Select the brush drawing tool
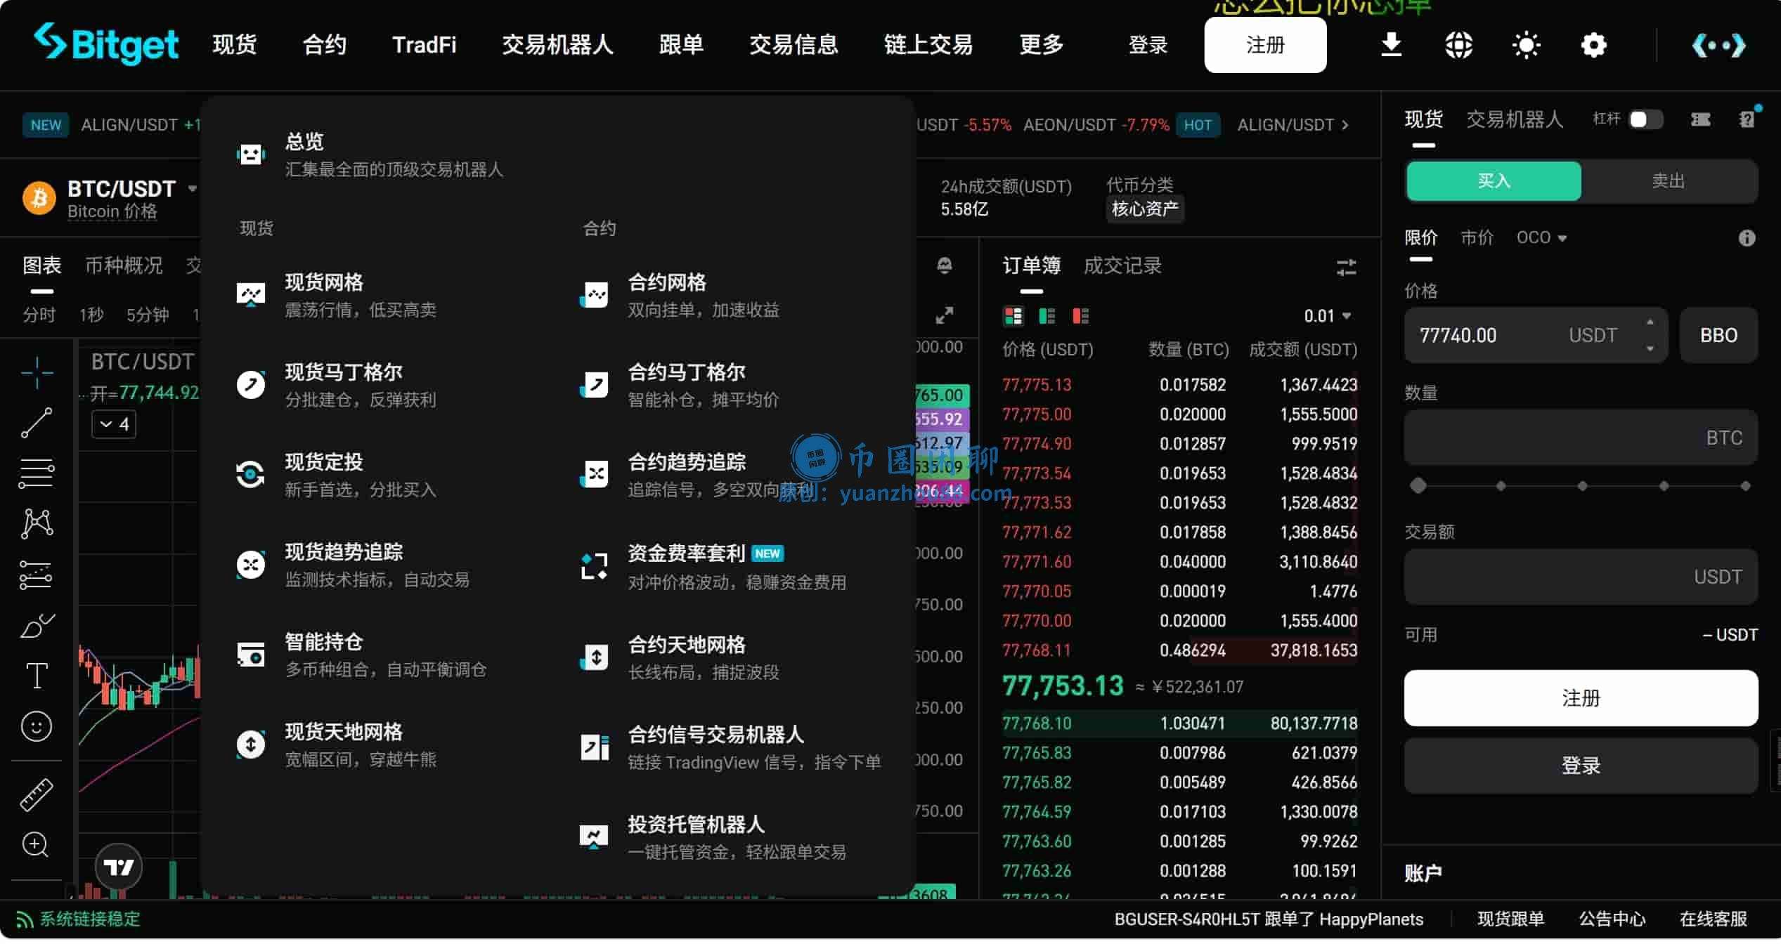The height and width of the screenshot is (944, 1781). (37, 625)
